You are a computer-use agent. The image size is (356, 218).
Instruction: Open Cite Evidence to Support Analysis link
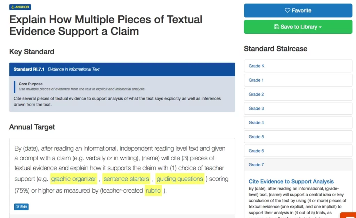(x=291, y=181)
